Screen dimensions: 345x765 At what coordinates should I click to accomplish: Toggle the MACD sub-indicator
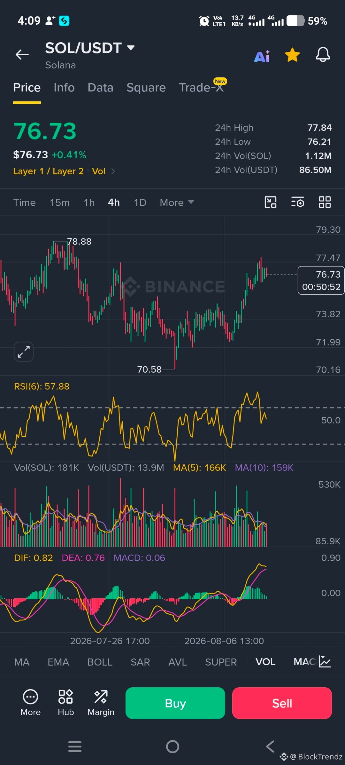(x=304, y=662)
